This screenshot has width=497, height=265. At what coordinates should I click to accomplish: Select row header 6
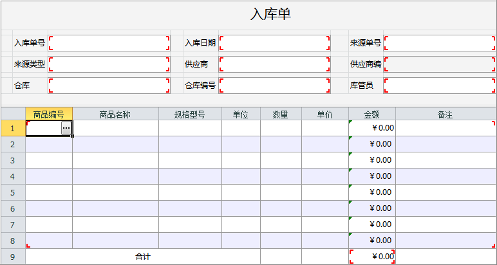pos(13,208)
